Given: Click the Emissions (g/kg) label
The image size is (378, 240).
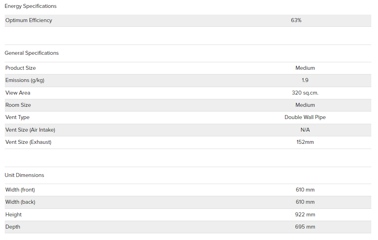Looking at the screenshot, I should [25, 80].
